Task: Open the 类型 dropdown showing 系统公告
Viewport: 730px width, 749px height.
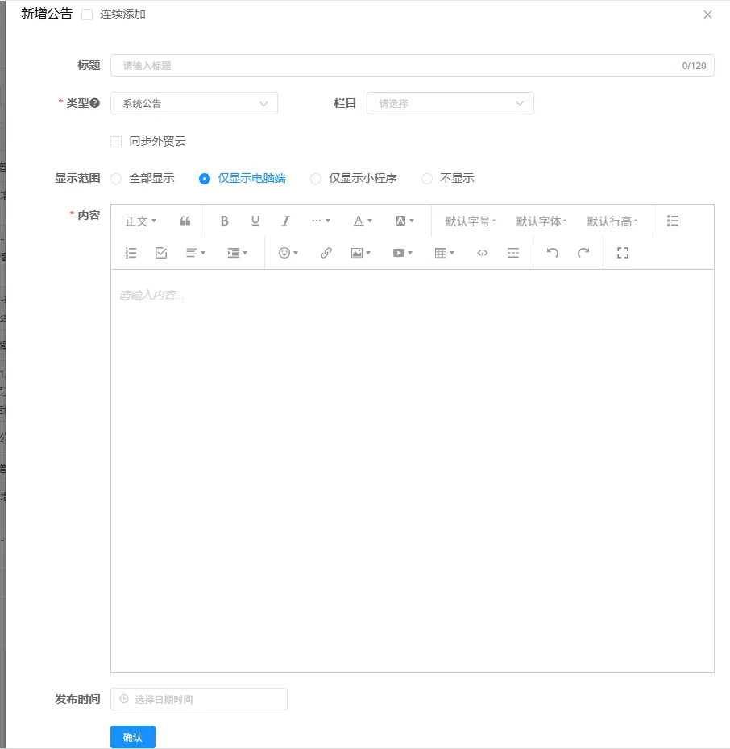Action: [x=194, y=103]
